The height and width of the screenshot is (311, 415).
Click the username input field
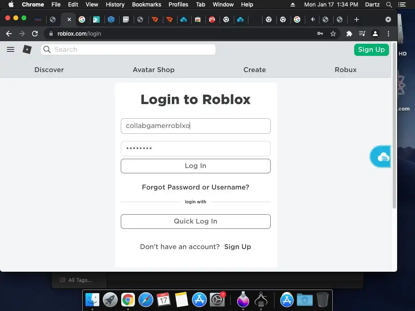point(196,126)
